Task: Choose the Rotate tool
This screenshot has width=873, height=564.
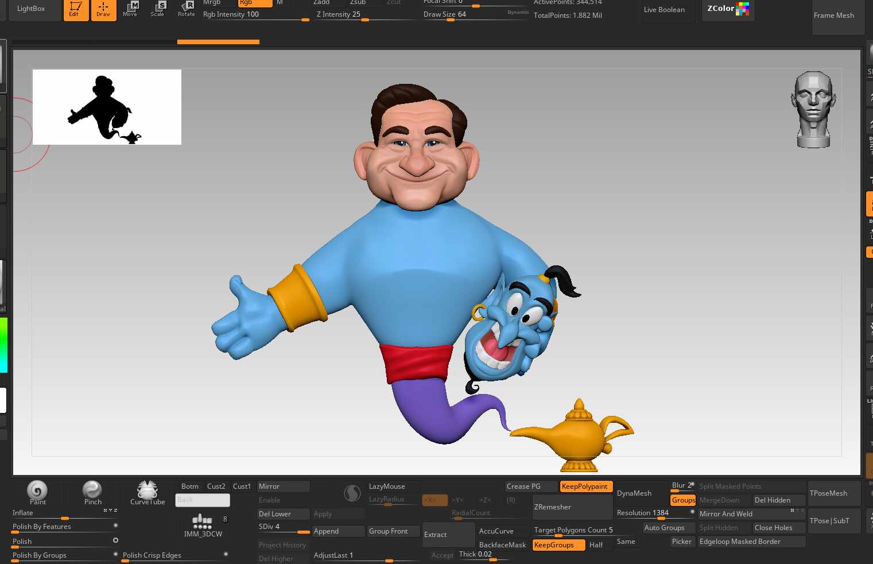Action: [186, 9]
